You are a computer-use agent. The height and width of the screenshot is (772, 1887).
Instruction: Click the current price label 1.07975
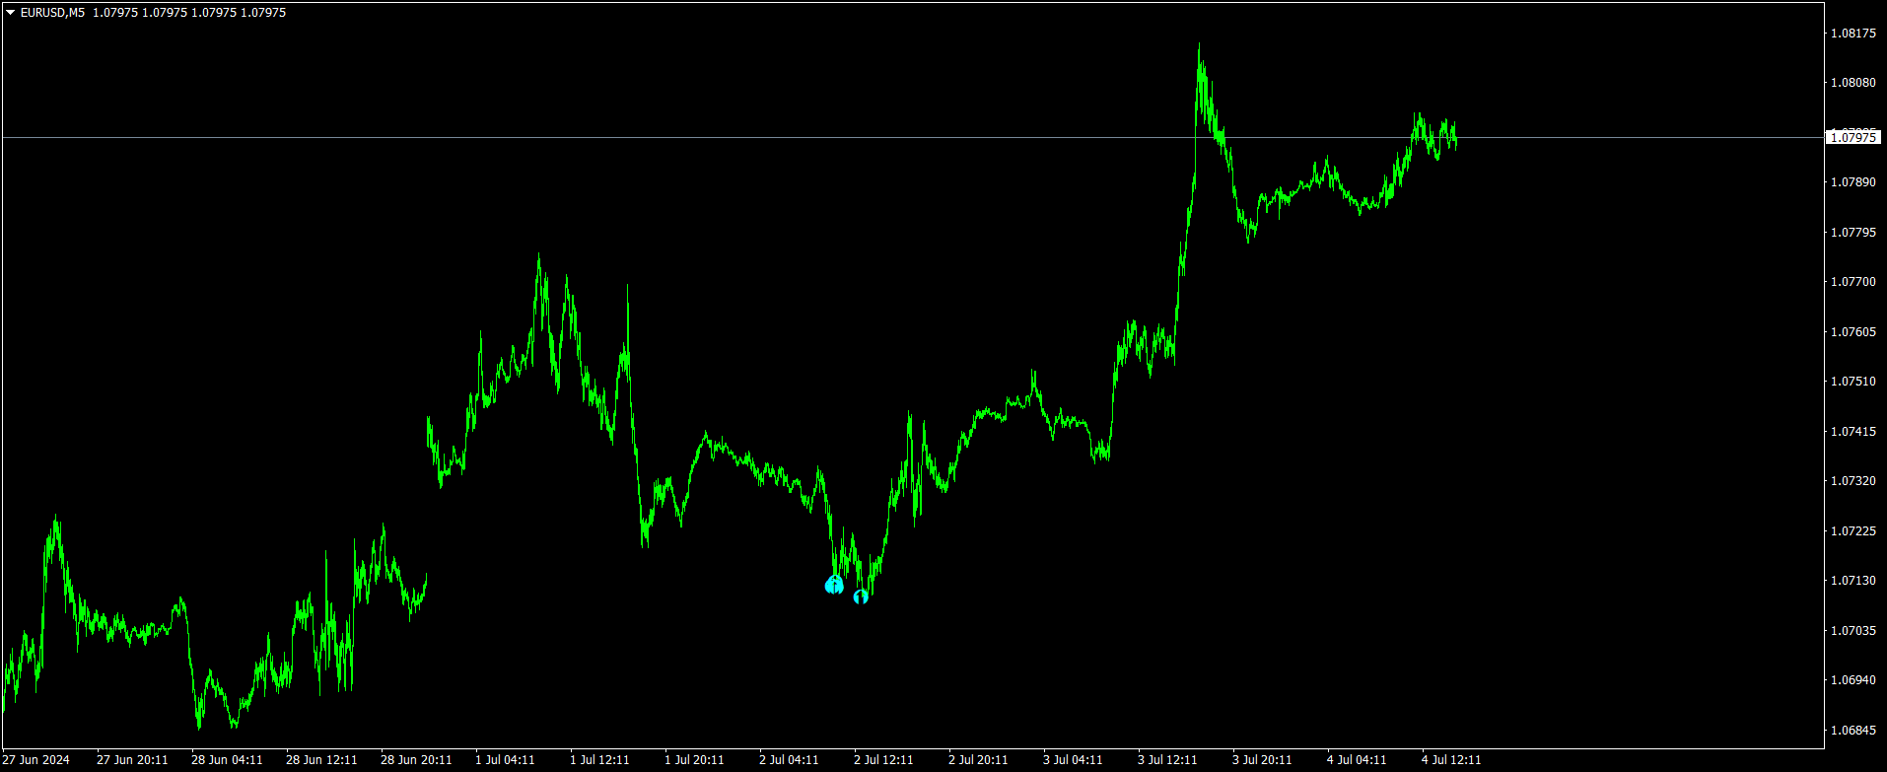point(1853,138)
